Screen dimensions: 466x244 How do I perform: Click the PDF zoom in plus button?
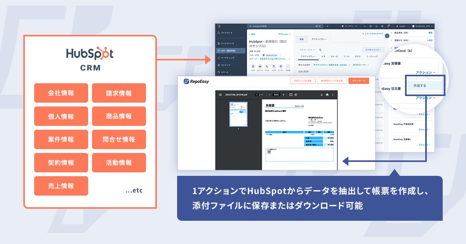click(x=283, y=95)
